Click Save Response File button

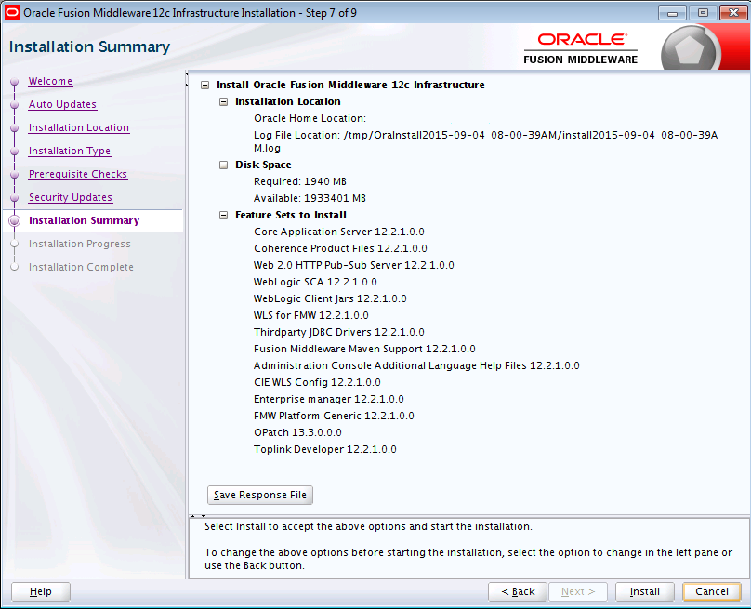tap(260, 495)
